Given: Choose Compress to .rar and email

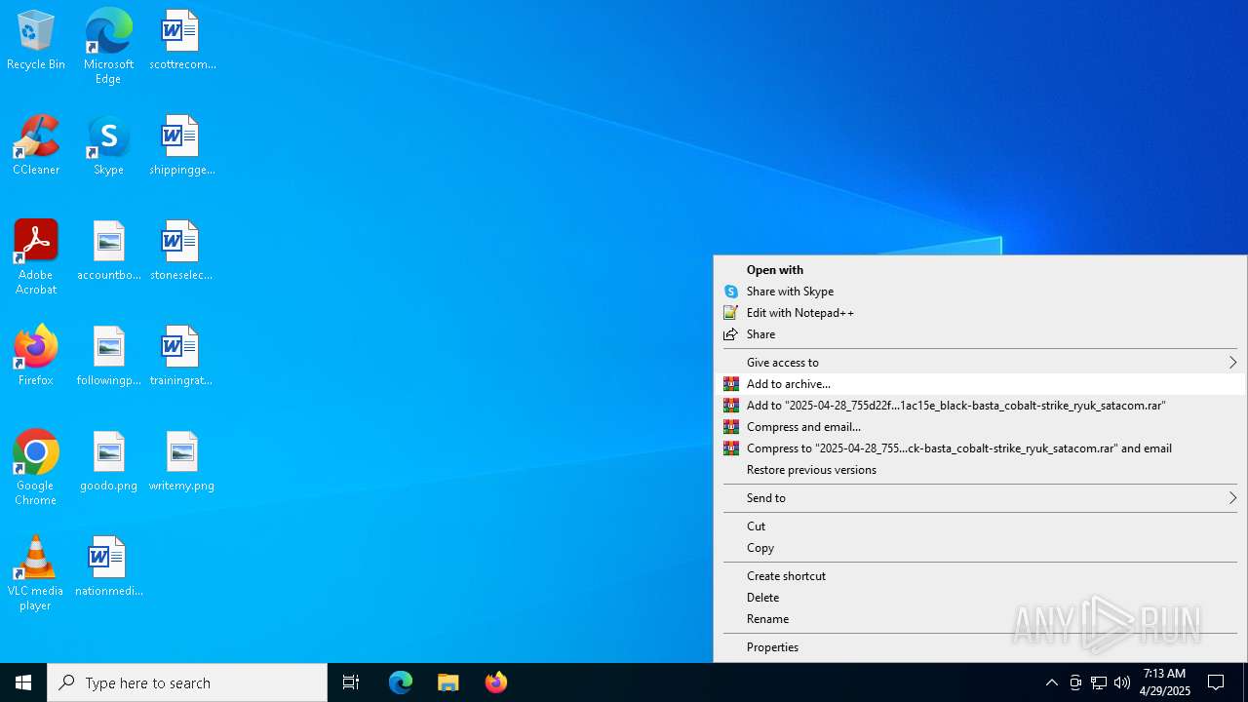Looking at the screenshot, I should point(980,448).
